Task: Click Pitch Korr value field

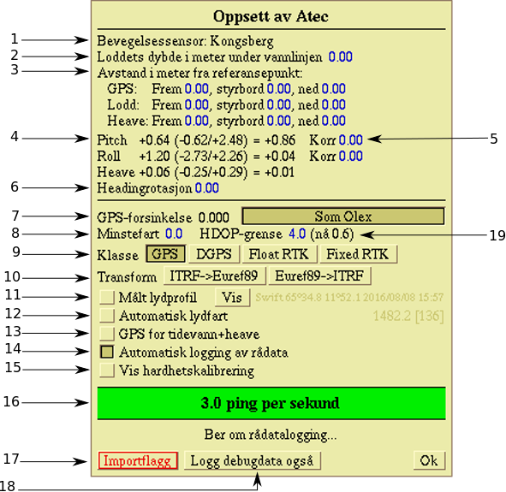Action: click(x=351, y=140)
